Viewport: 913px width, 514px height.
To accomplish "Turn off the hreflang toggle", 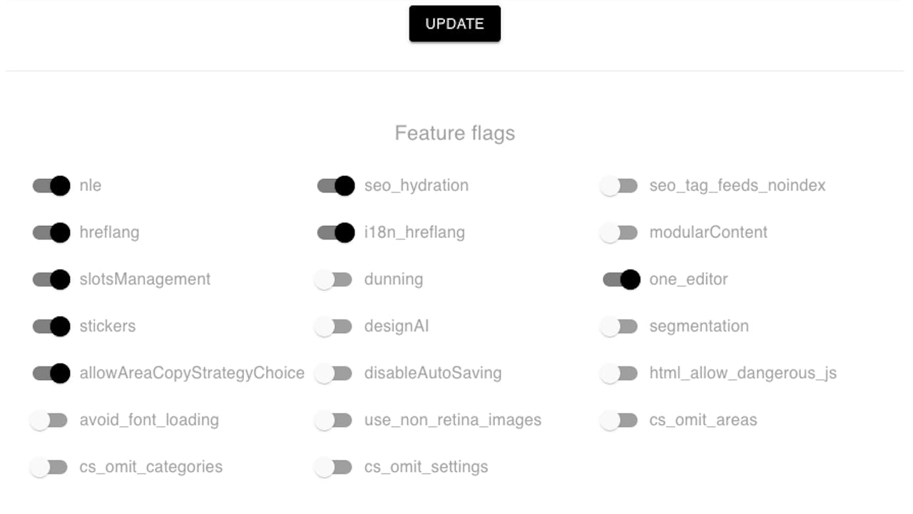I will [51, 233].
